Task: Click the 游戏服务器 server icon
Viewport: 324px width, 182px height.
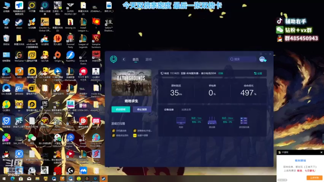Action: [x=244, y=121]
